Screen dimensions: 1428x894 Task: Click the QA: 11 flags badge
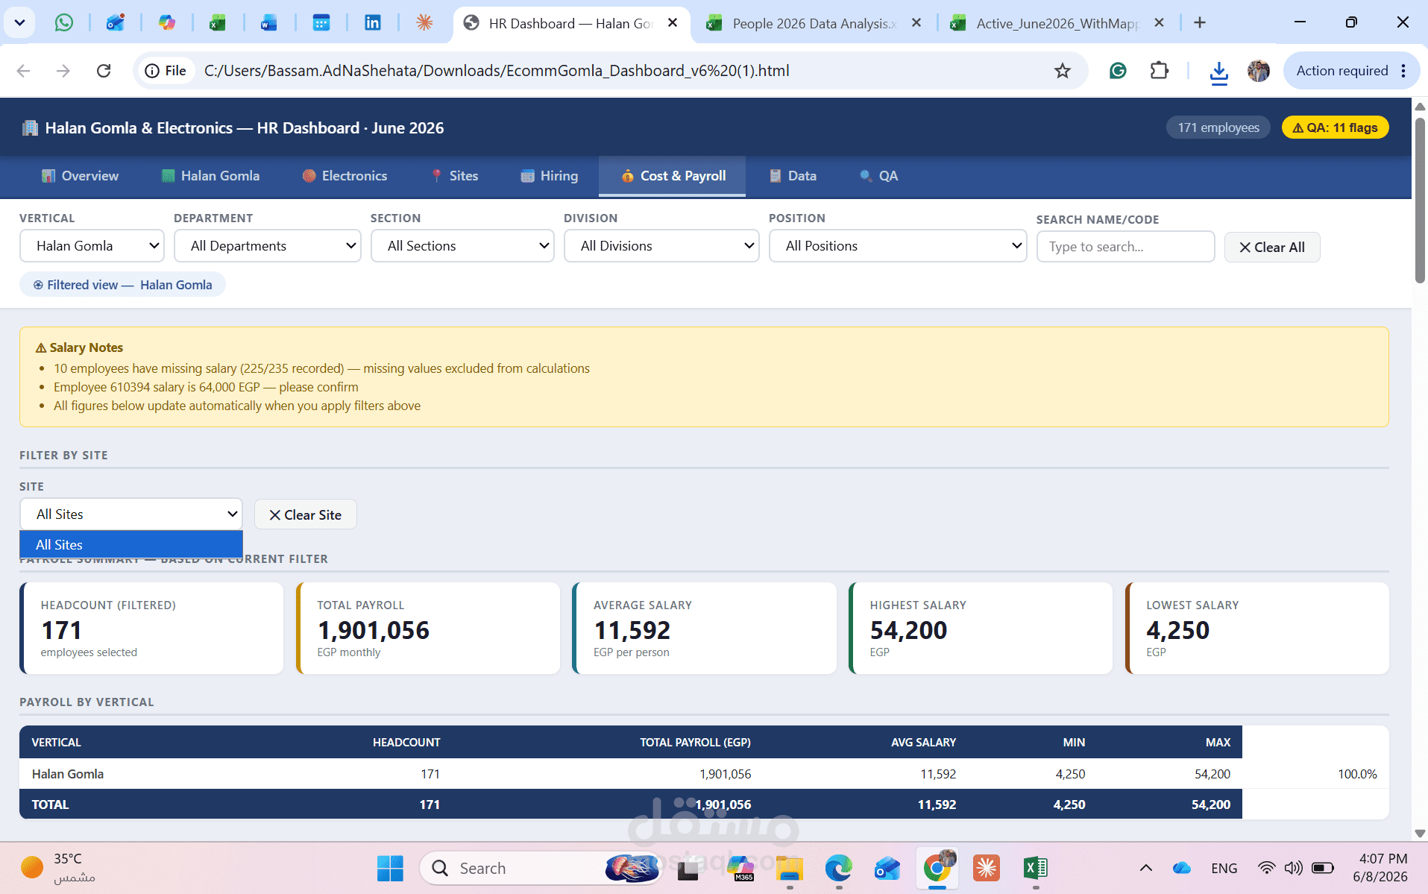pyautogui.click(x=1335, y=128)
